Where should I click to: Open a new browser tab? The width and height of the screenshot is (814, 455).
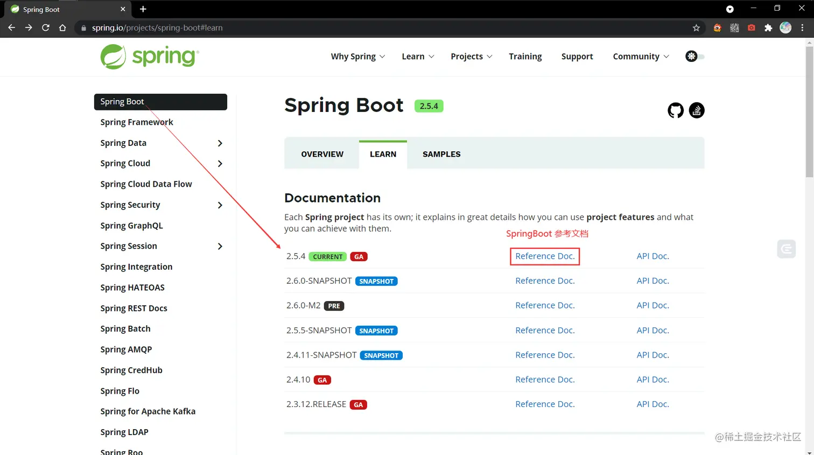click(x=143, y=9)
